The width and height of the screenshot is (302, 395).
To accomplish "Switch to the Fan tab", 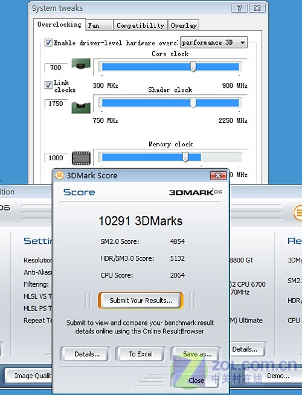I will click(99, 25).
